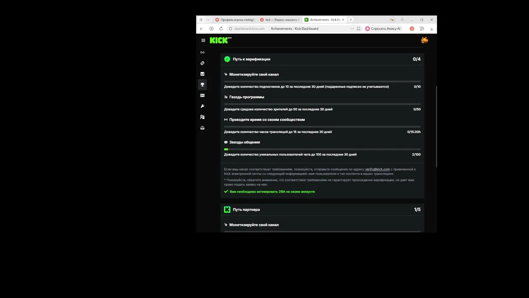Click the '2/100' chat users value

click(x=416, y=154)
